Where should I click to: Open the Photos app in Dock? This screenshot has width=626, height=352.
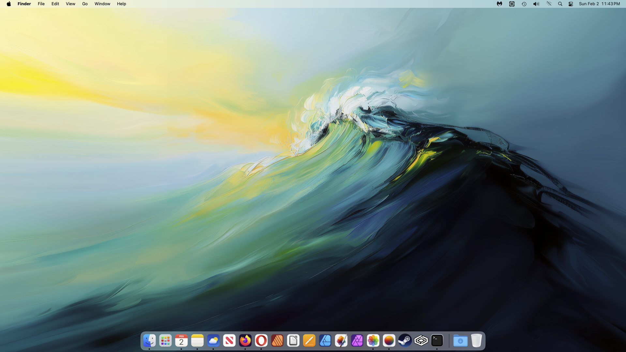(x=373, y=341)
